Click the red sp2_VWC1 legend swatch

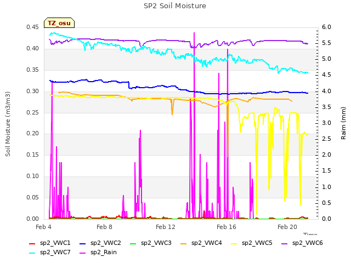32,243
